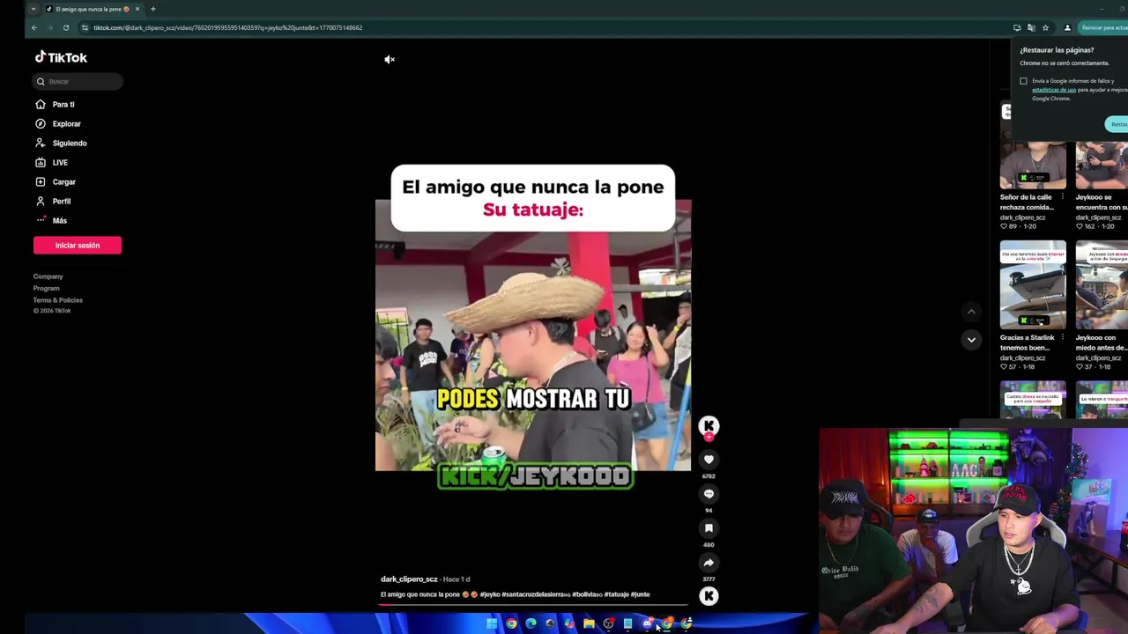This screenshot has width=1128, height=634.
Task: Open the creator avatar above the like button
Action: 709,426
